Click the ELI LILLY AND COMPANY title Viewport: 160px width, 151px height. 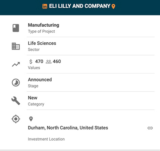point(80,6)
